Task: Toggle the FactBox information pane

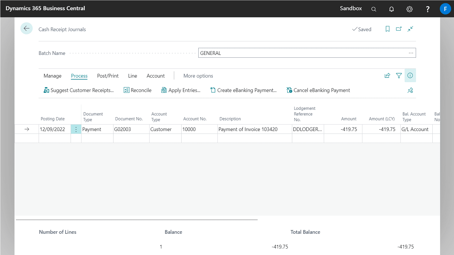Action: (x=410, y=75)
